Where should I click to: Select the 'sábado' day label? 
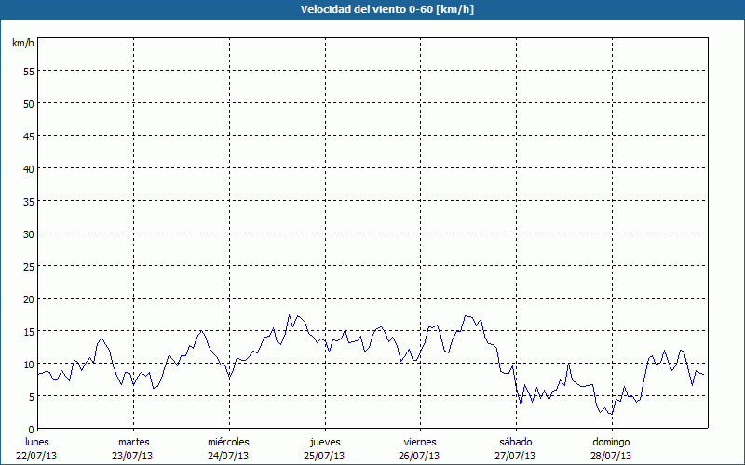click(515, 442)
